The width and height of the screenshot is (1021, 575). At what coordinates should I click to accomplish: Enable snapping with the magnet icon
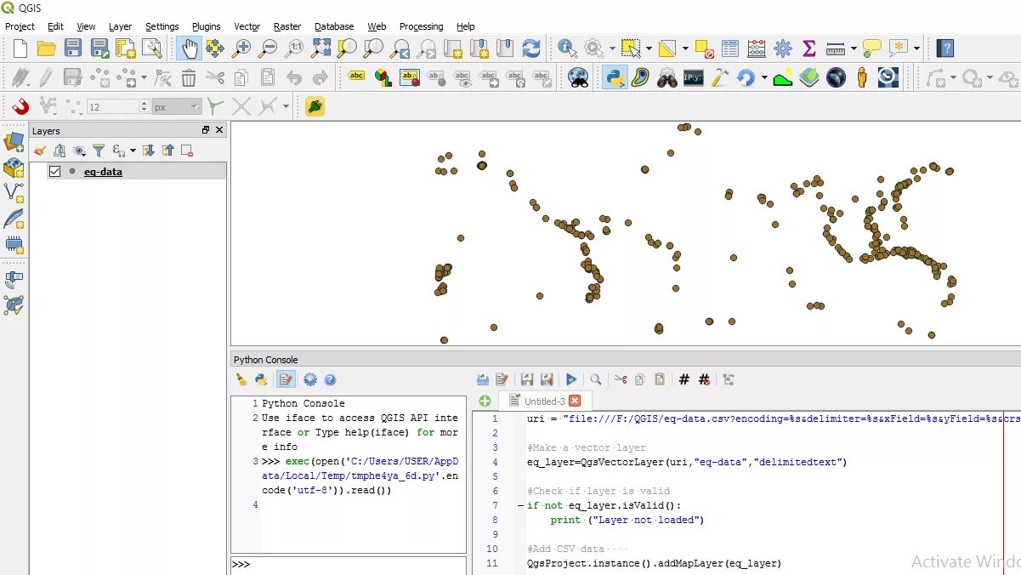click(x=20, y=106)
